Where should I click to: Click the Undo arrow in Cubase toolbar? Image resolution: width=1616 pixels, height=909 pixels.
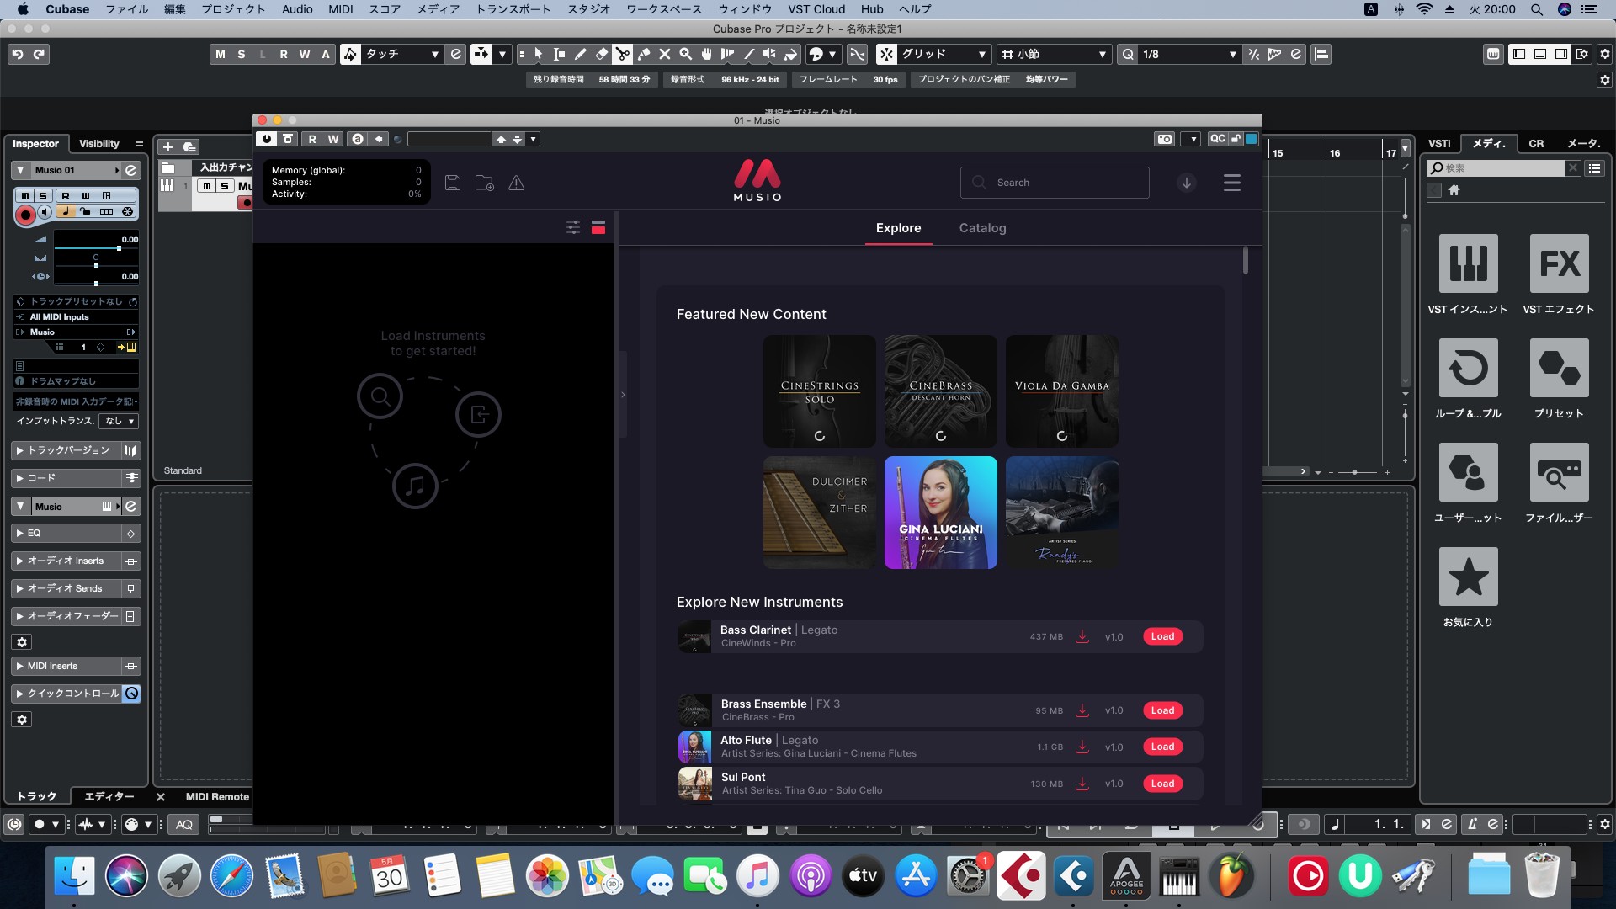pos(18,54)
